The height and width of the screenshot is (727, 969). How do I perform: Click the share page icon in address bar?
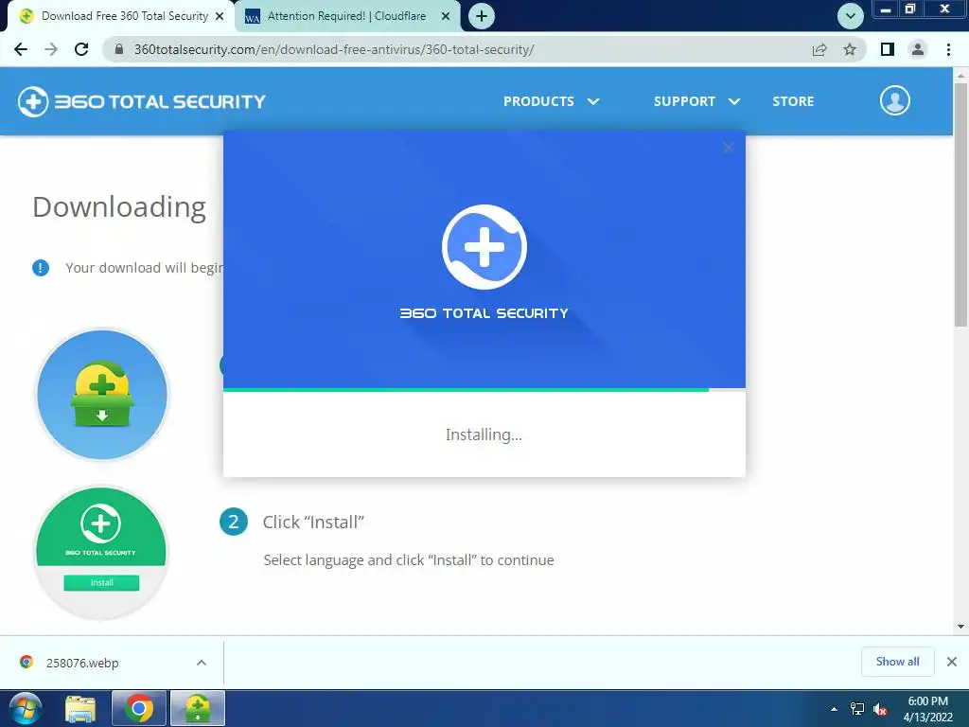tap(819, 49)
